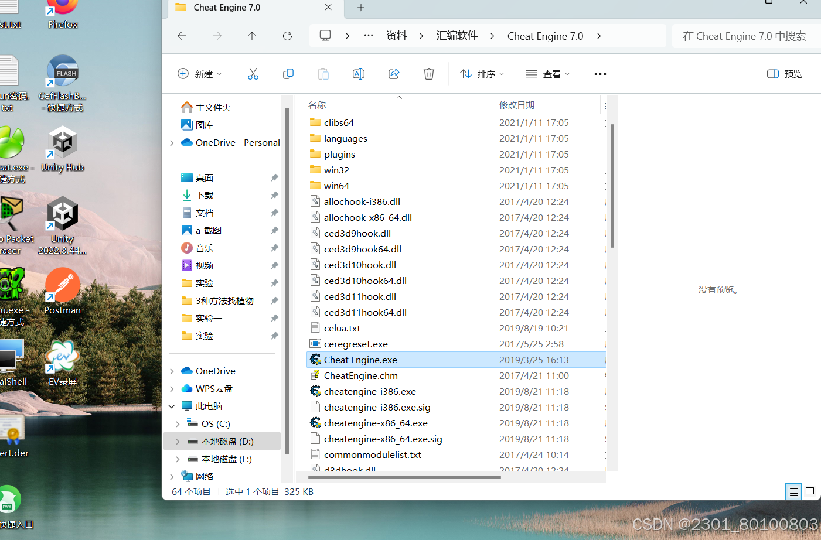Close the Cheat Engine 7.0 tab

tap(328, 8)
